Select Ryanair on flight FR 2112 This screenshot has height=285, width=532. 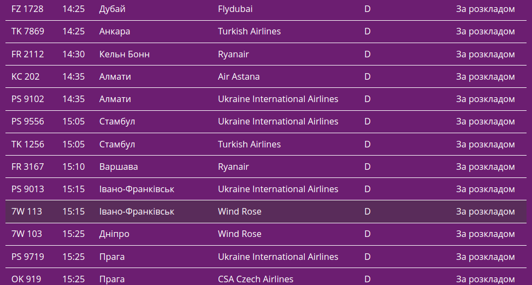[x=233, y=54]
